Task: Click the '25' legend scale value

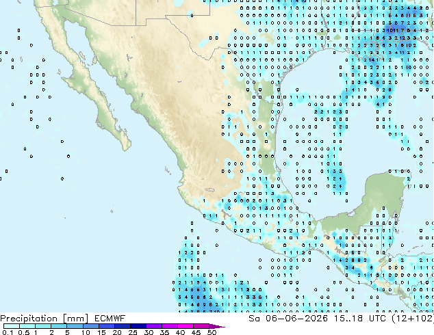Action: [133, 332]
